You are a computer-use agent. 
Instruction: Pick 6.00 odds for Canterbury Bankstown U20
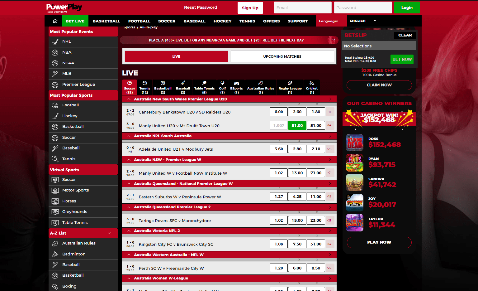[279, 112]
